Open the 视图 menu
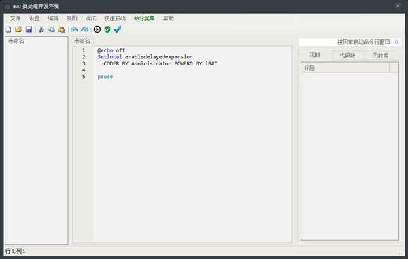The height and width of the screenshot is (259, 408). point(72,18)
